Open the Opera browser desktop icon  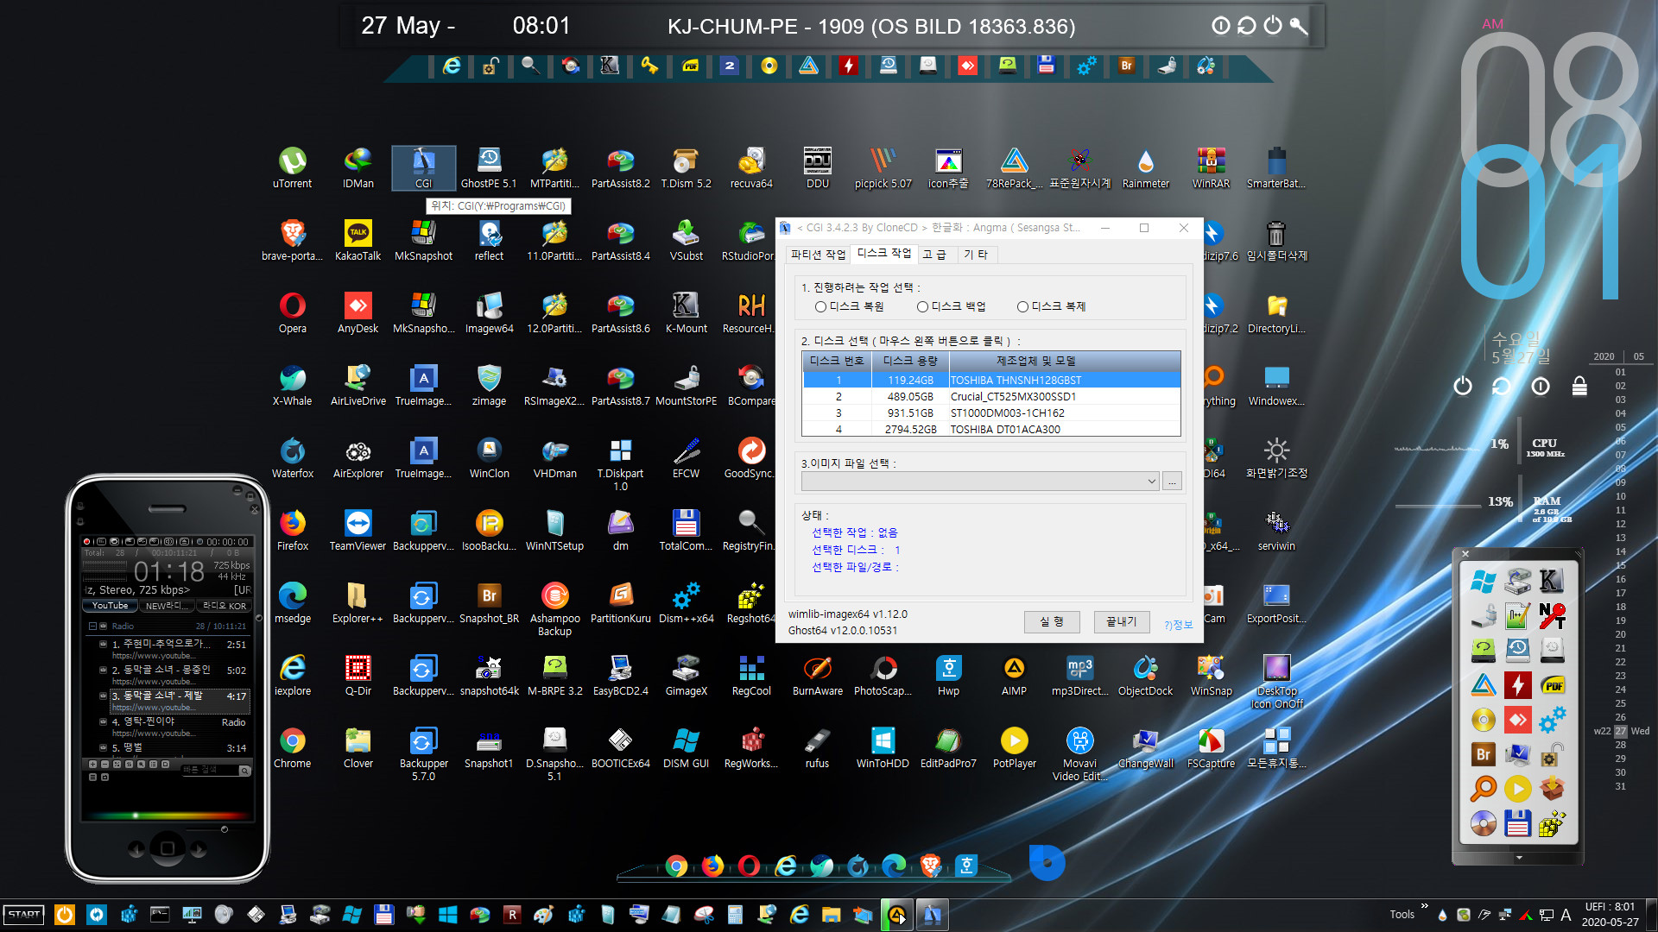[x=292, y=312]
